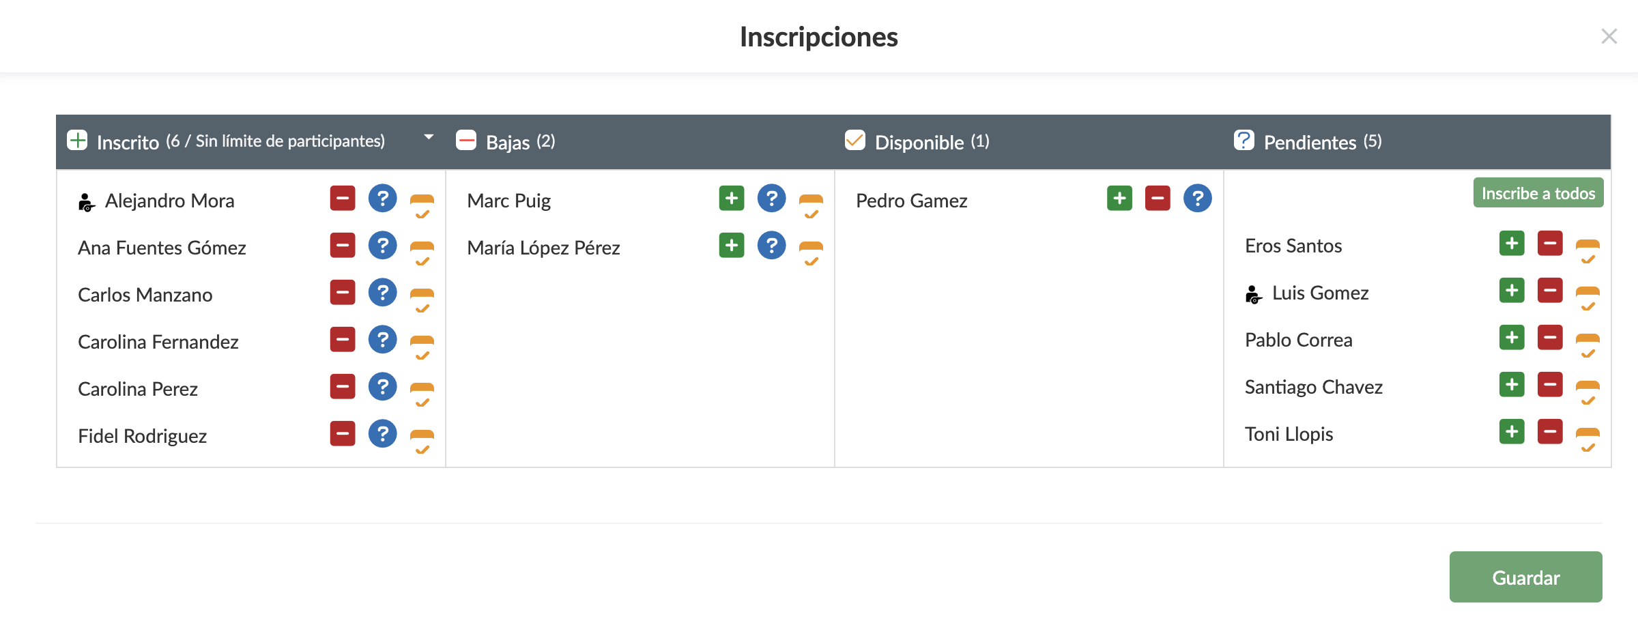Mark Ana Fuentes Gómez as pending (question icon)
The height and width of the screenshot is (640, 1638).
pyautogui.click(x=382, y=246)
